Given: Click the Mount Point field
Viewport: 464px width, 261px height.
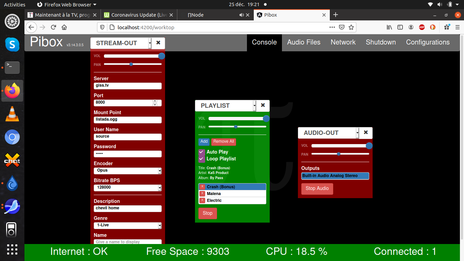Looking at the screenshot, I should tap(128, 120).
